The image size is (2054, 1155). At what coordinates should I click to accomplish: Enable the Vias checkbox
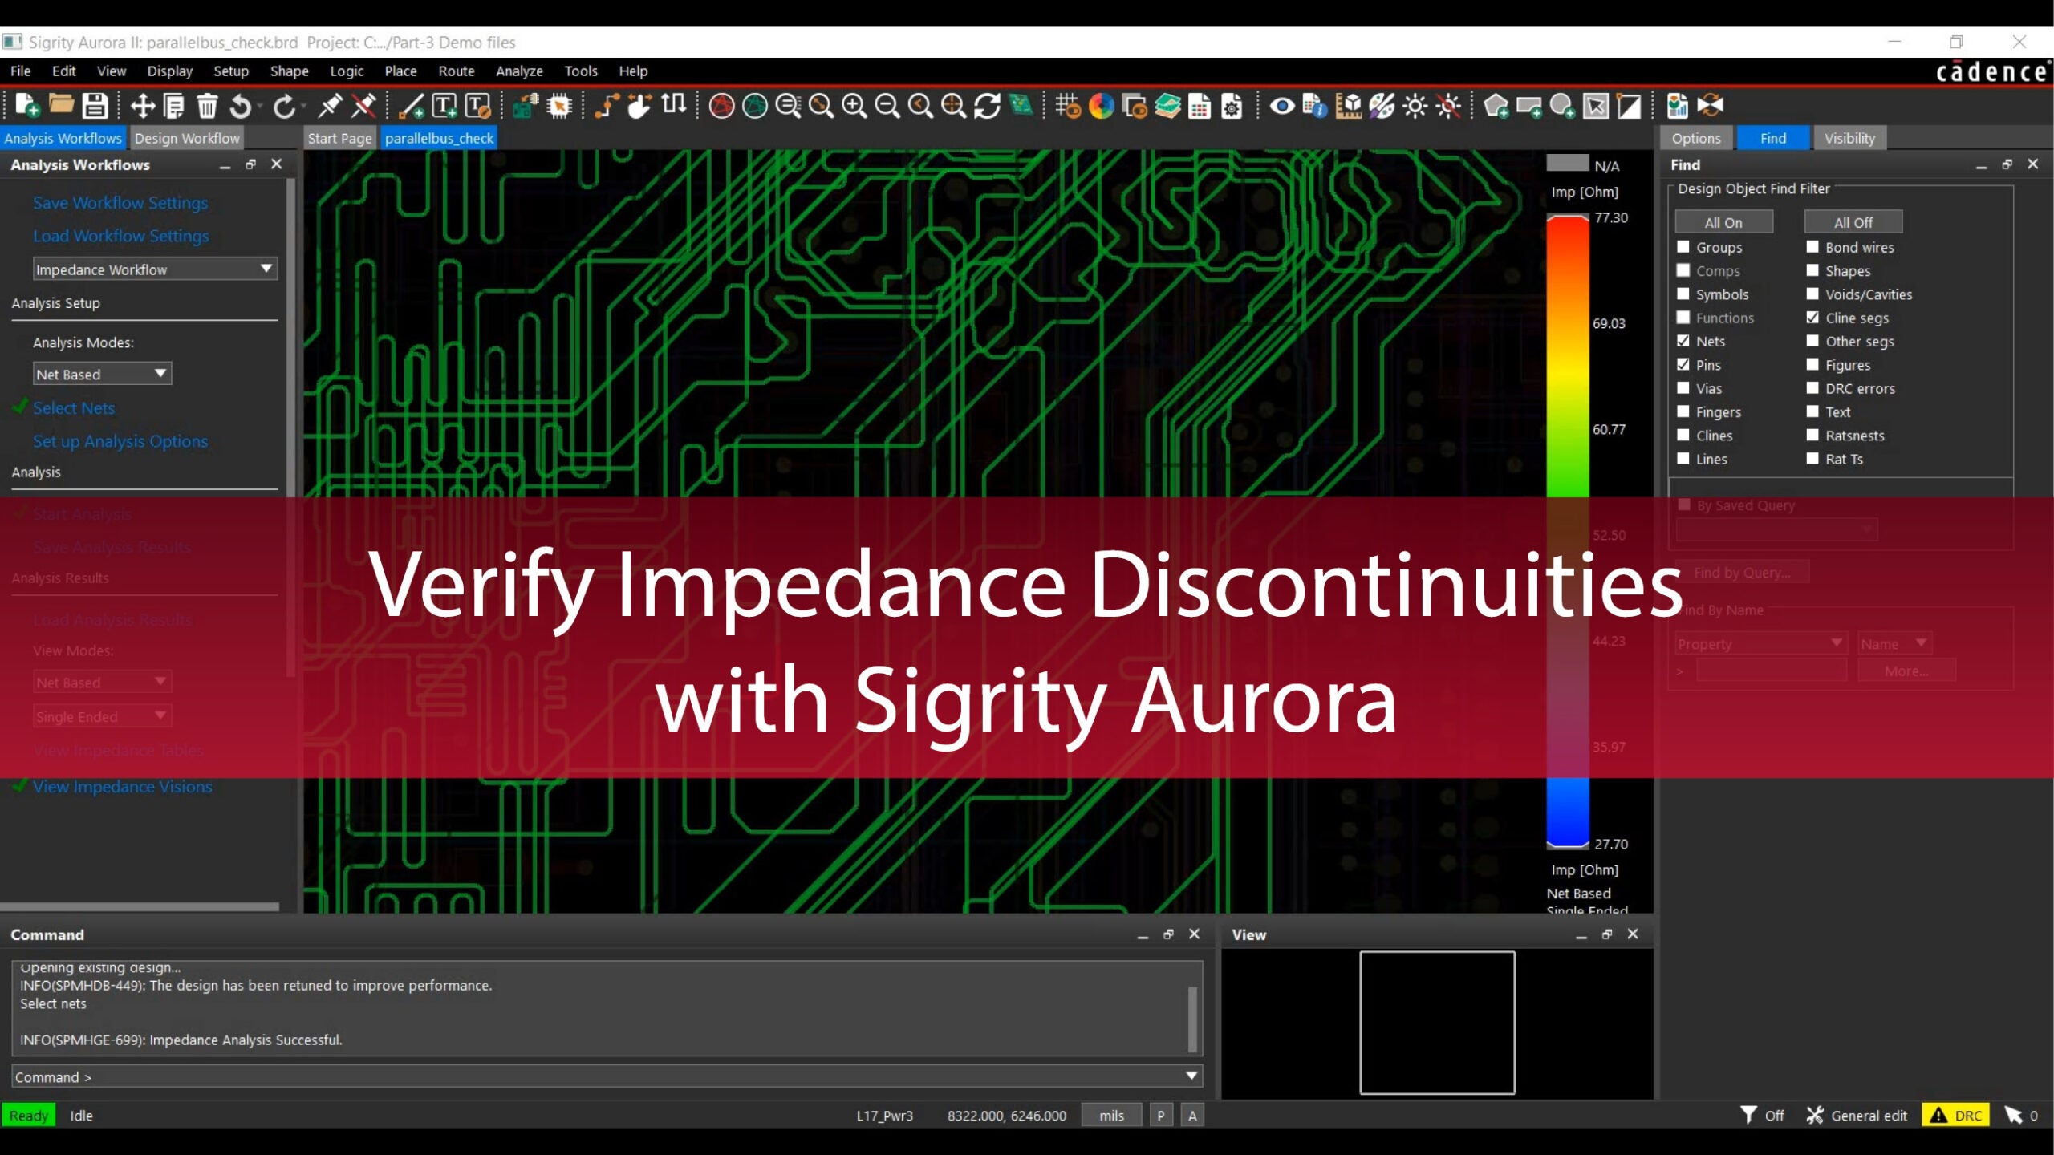[1683, 388]
